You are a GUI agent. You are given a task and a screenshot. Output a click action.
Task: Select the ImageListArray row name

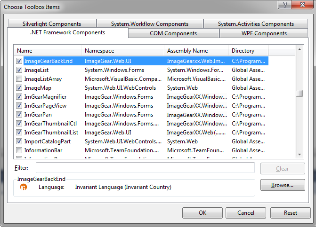point(43,79)
